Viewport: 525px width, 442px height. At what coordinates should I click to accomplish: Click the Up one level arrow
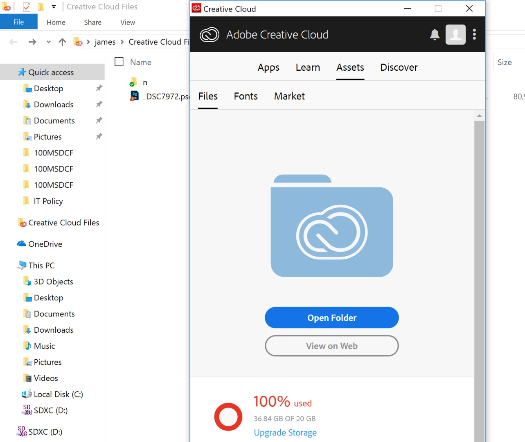pos(62,42)
